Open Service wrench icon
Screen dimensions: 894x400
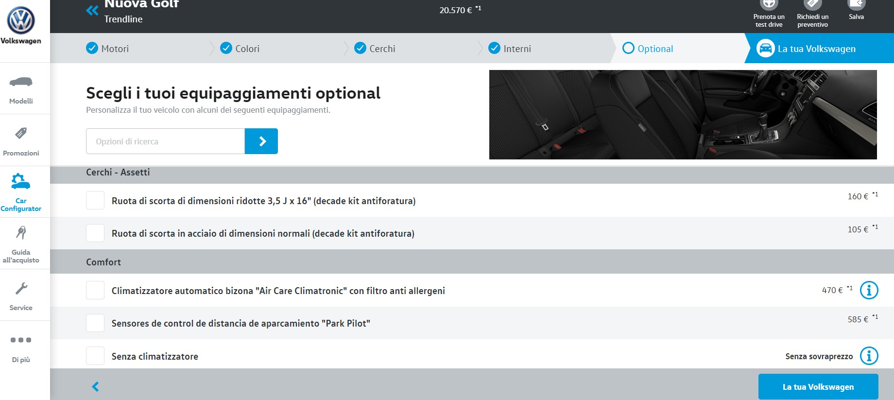tap(21, 289)
